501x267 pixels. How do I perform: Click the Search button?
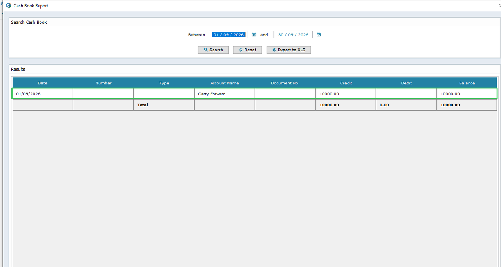click(213, 50)
